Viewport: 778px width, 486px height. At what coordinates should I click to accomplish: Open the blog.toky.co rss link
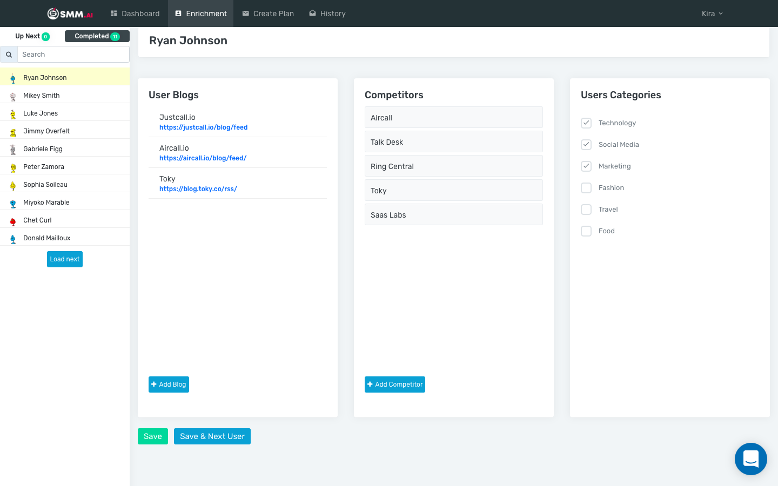coord(198,189)
